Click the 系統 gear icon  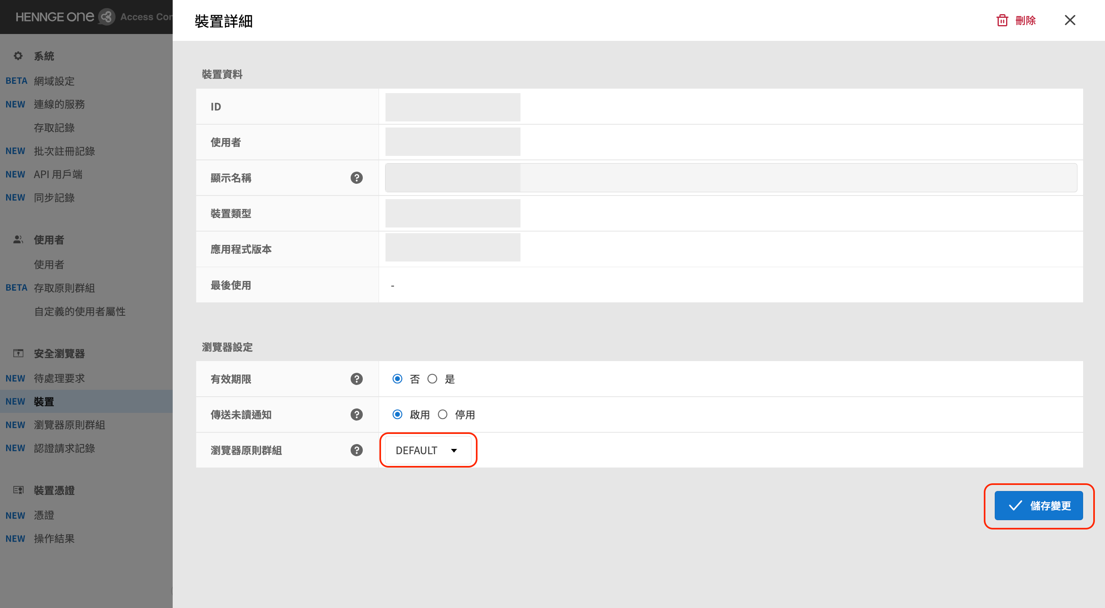click(x=18, y=56)
